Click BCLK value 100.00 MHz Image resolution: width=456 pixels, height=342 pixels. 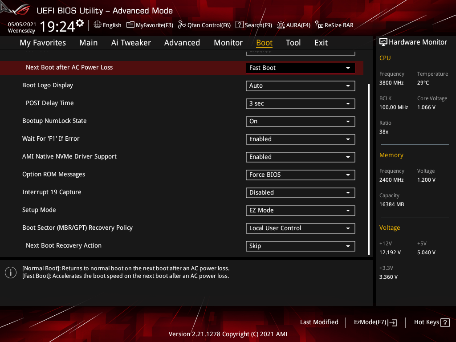(x=394, y=107)
